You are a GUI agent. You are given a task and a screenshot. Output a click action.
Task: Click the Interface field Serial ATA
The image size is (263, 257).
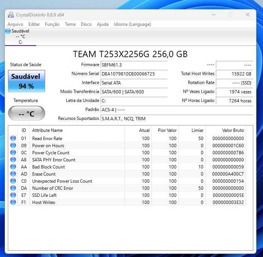(134, 83)
